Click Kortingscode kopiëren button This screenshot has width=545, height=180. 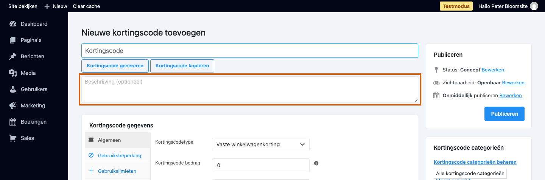coord(182,66)
